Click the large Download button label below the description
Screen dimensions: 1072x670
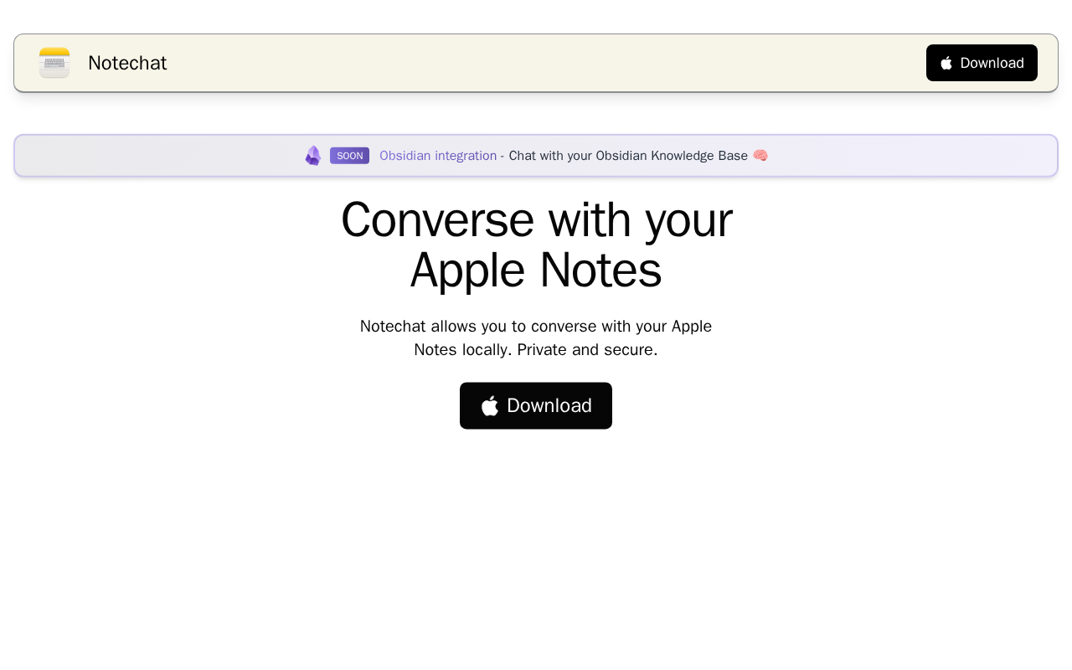(x=549, y=405)
